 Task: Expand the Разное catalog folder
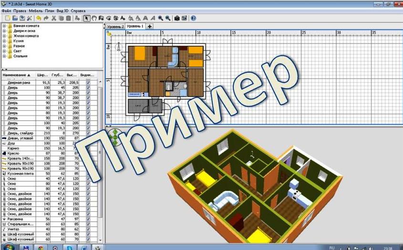point(4,46)
